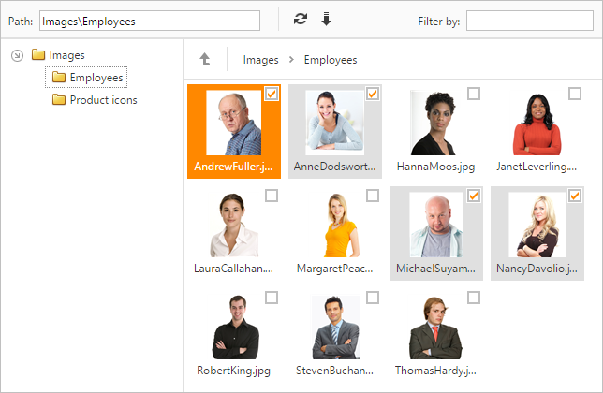
Task: Uncheck the AndrewFuller.jpg checkbox
Action: 272,94
